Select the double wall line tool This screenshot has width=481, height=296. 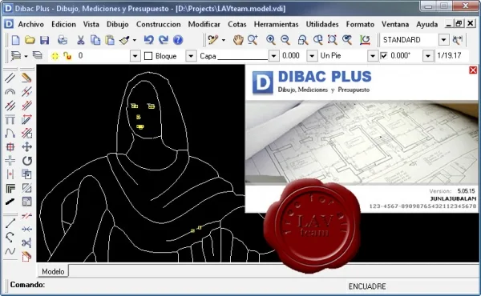(10, 78)
